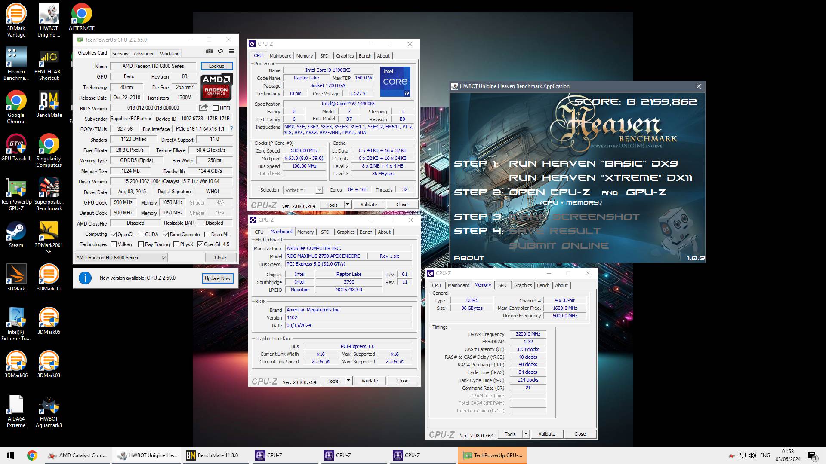Open 3DMark2001 SE desktop icon

(49, 237)
